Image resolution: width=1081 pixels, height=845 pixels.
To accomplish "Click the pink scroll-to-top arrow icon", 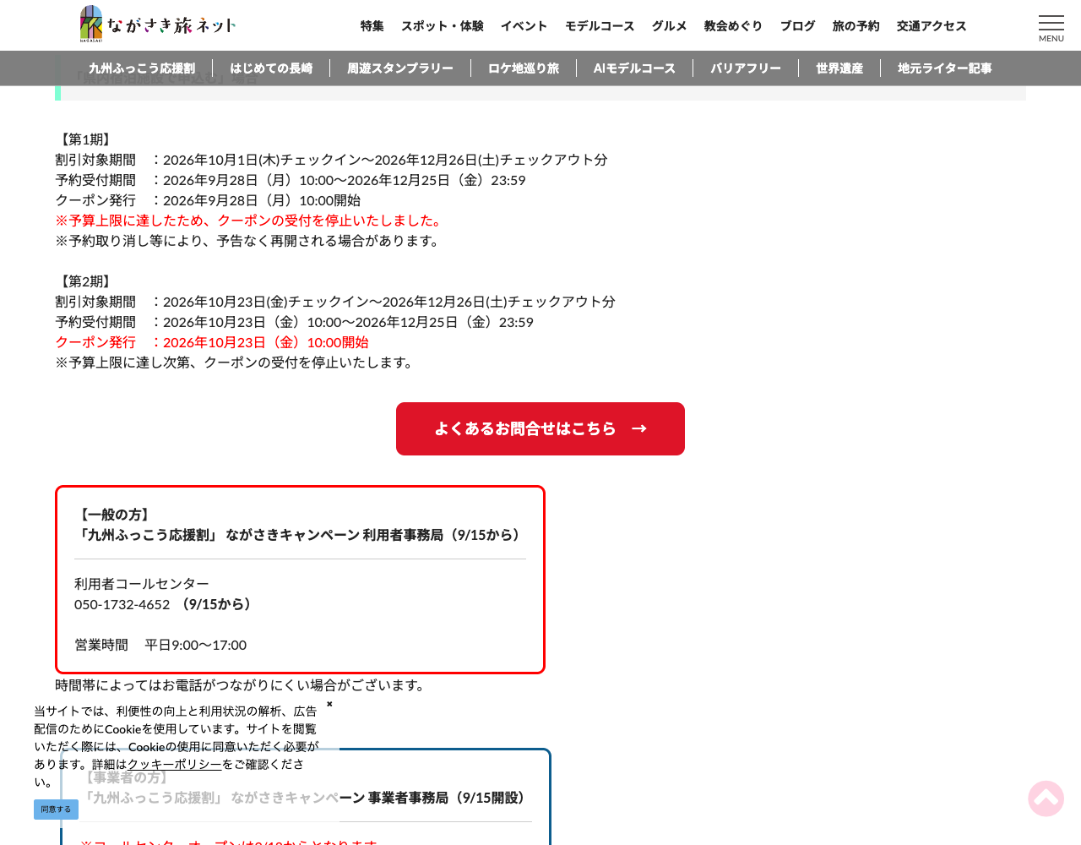I will pyautogui.click(x=1046, y=799).
